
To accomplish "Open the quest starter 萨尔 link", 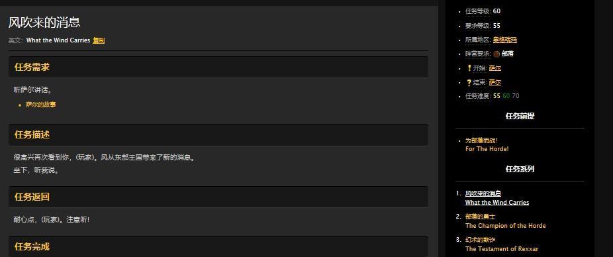I will [x=495, y=68].
